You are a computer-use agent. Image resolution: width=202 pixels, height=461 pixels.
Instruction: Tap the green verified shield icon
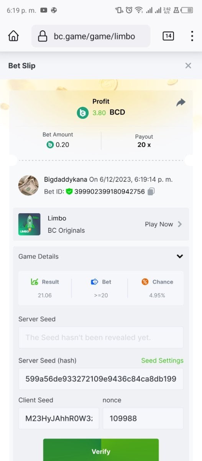[x=69, y=191]
